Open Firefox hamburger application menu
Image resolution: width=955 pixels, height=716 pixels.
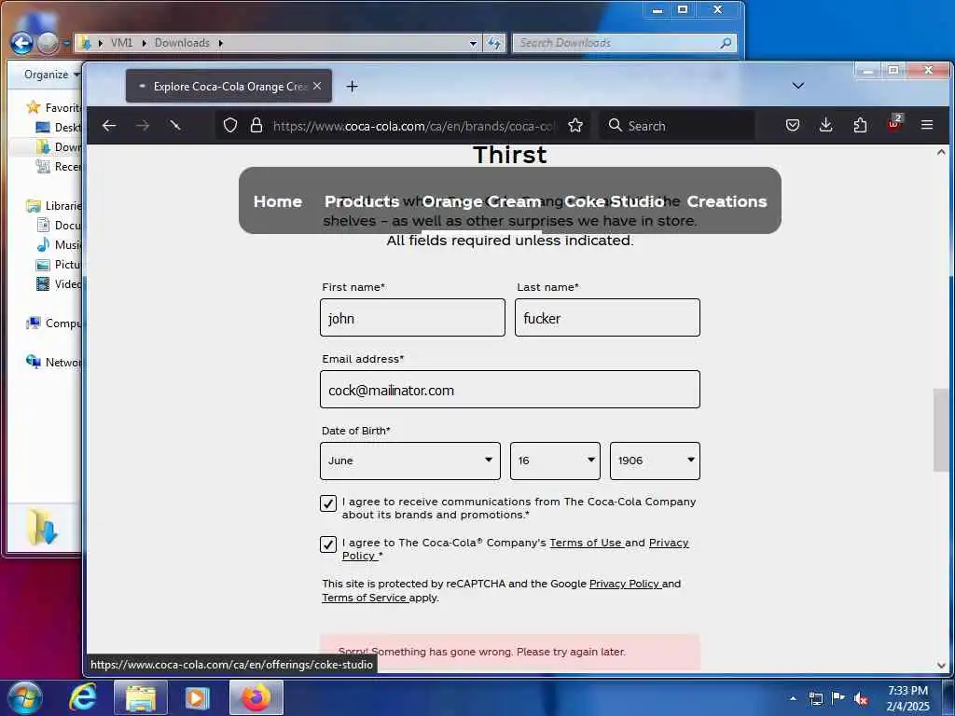tap(927, 126)
